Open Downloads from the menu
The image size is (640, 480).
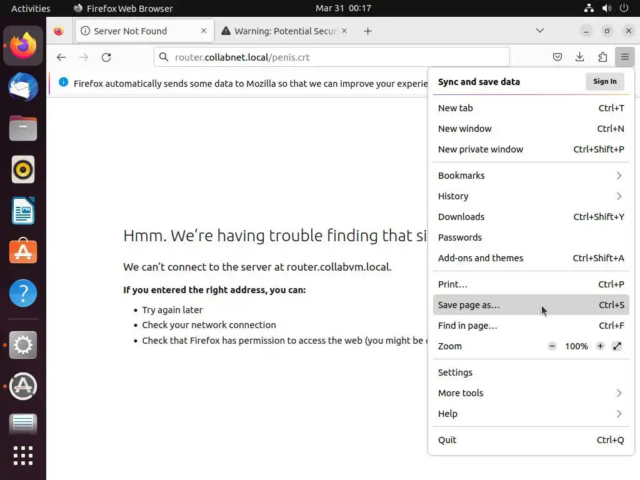coord(531,217)
